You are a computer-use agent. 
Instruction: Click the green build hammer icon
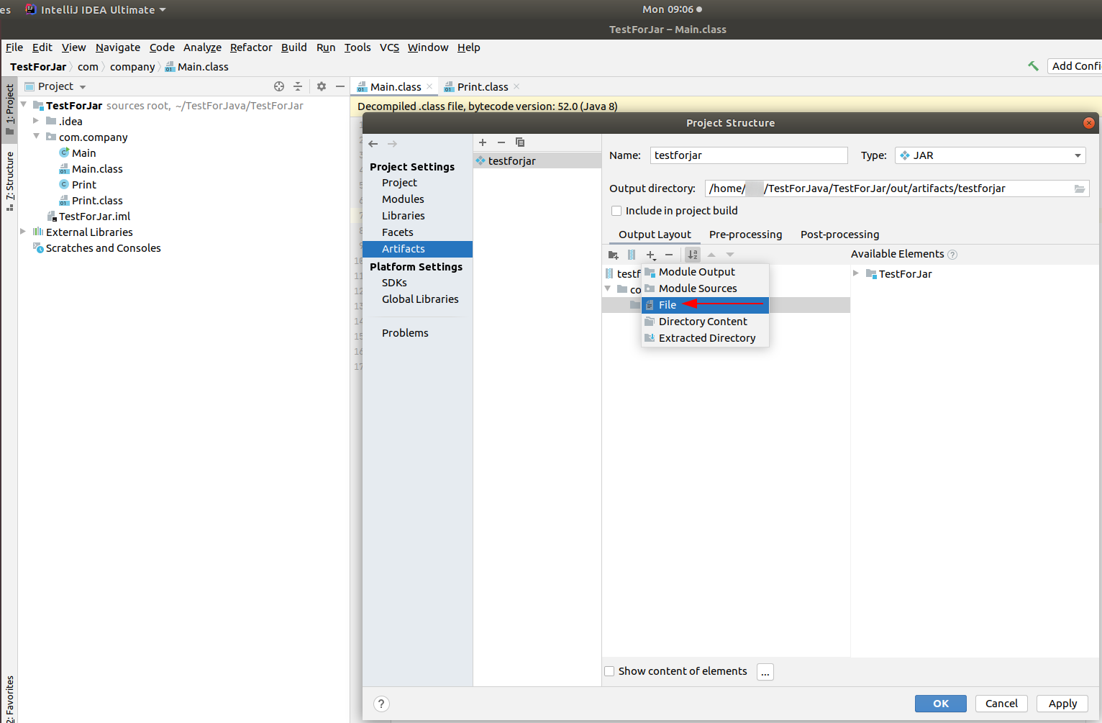[x=1033, y=66]
